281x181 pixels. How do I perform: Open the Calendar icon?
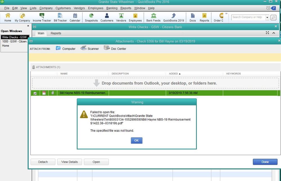pos(75,17)
